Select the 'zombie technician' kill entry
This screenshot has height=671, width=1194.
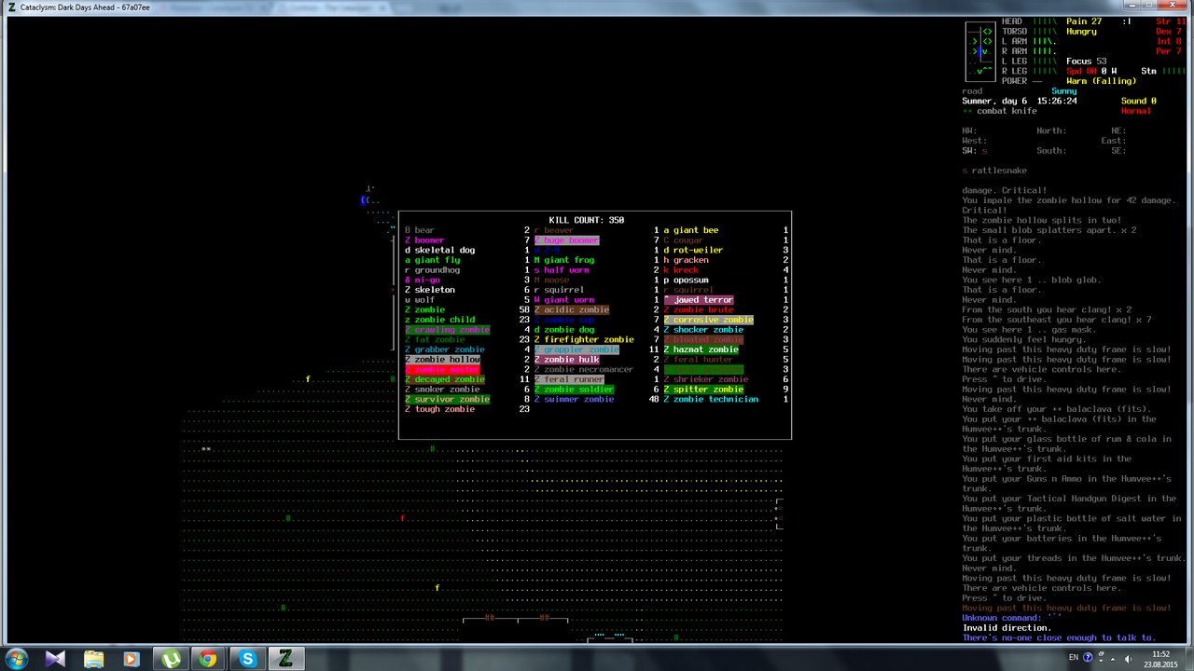pos(711,400)
